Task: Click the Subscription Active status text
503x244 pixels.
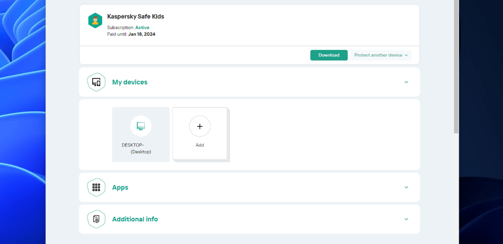Action: point(128,28)
